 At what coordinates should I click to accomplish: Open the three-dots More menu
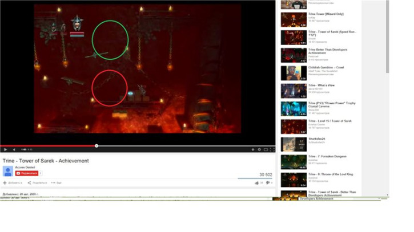[56, 183]
